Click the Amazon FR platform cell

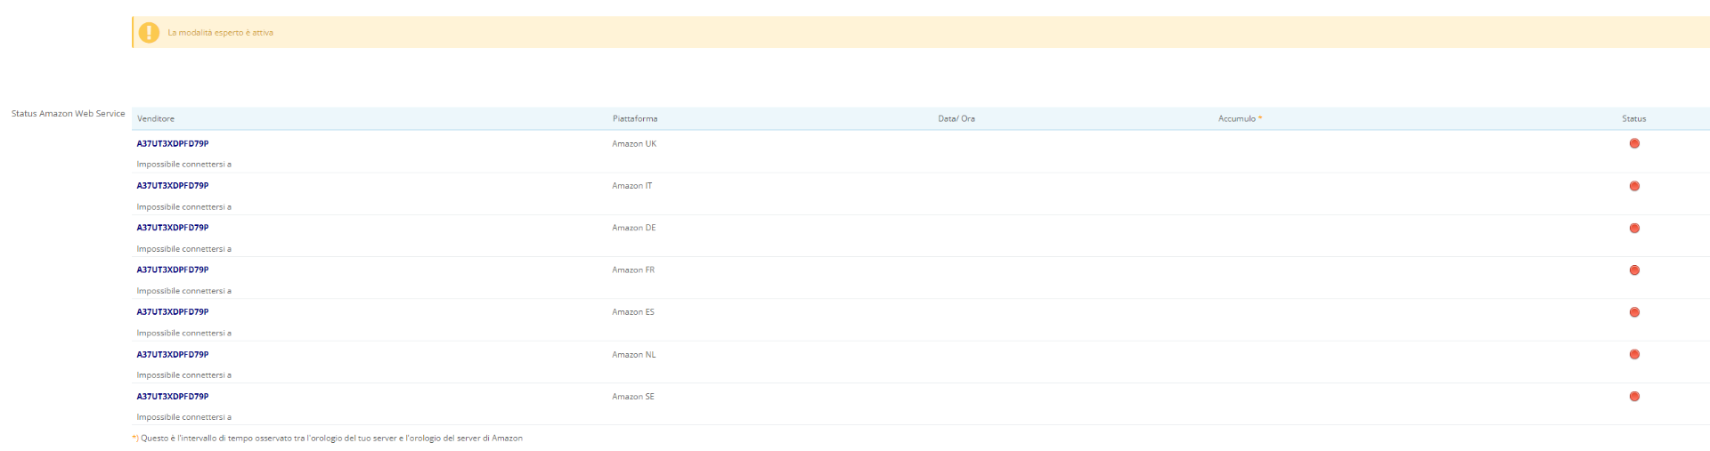[x=633, y=270]
